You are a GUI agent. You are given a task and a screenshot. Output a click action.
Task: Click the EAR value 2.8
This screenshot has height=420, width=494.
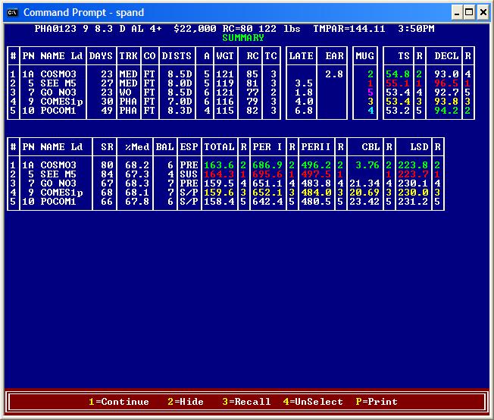pos(334,74)
